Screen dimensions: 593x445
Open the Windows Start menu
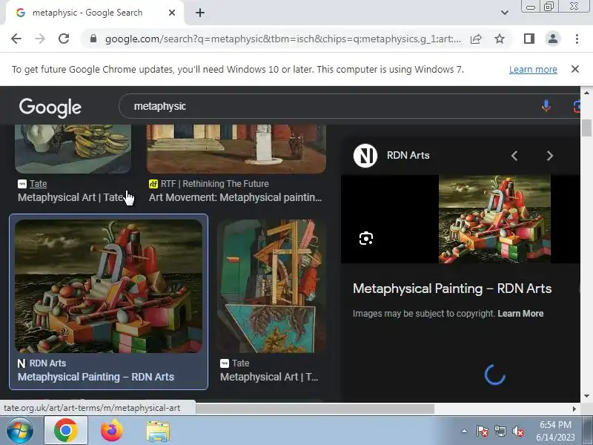tap(20, 431)
